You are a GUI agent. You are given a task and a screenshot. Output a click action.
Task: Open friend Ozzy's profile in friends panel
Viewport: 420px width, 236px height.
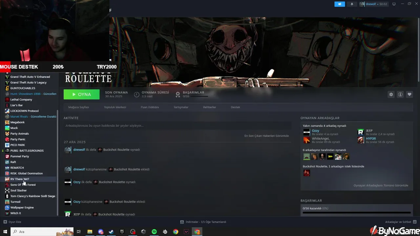(x=315, y=130)
